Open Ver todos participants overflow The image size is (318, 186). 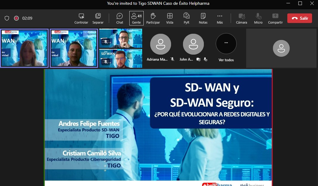[226, 47]
